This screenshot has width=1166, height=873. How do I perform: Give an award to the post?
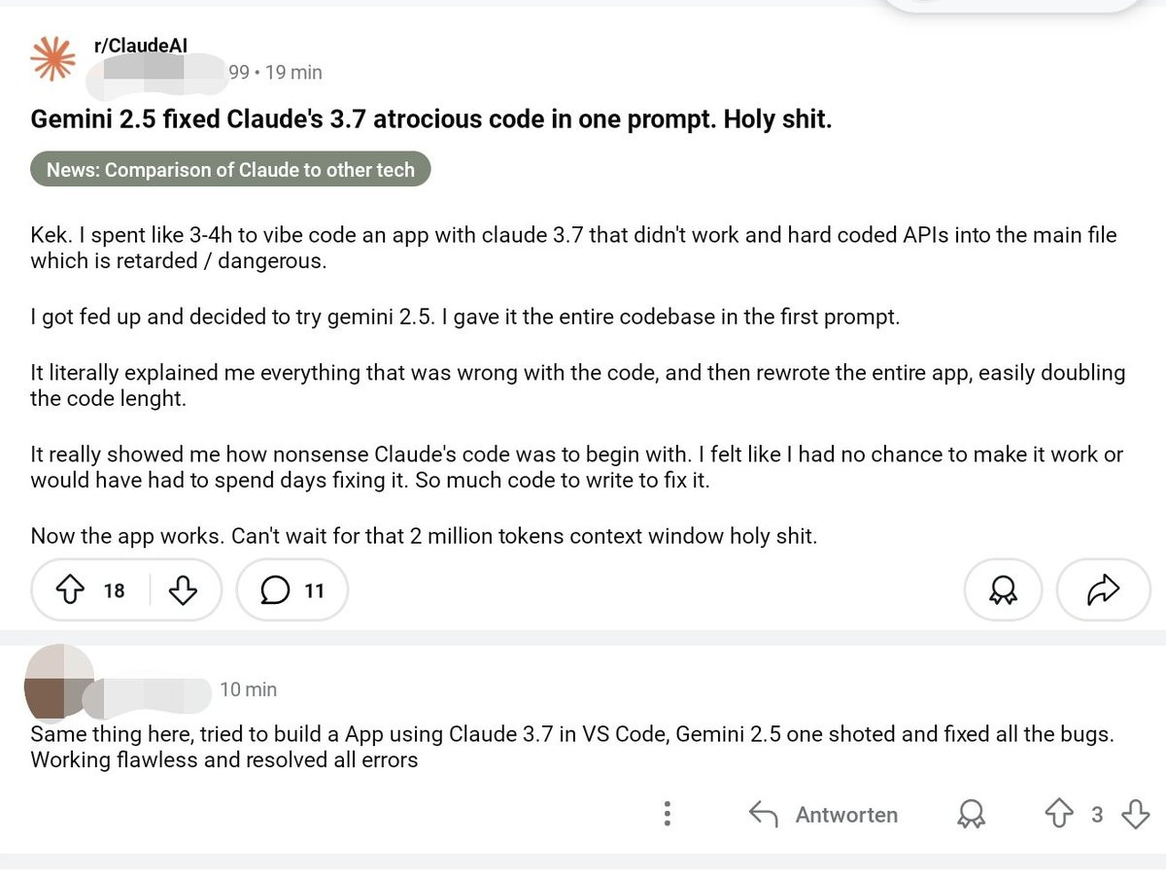tap(1003, 589)
